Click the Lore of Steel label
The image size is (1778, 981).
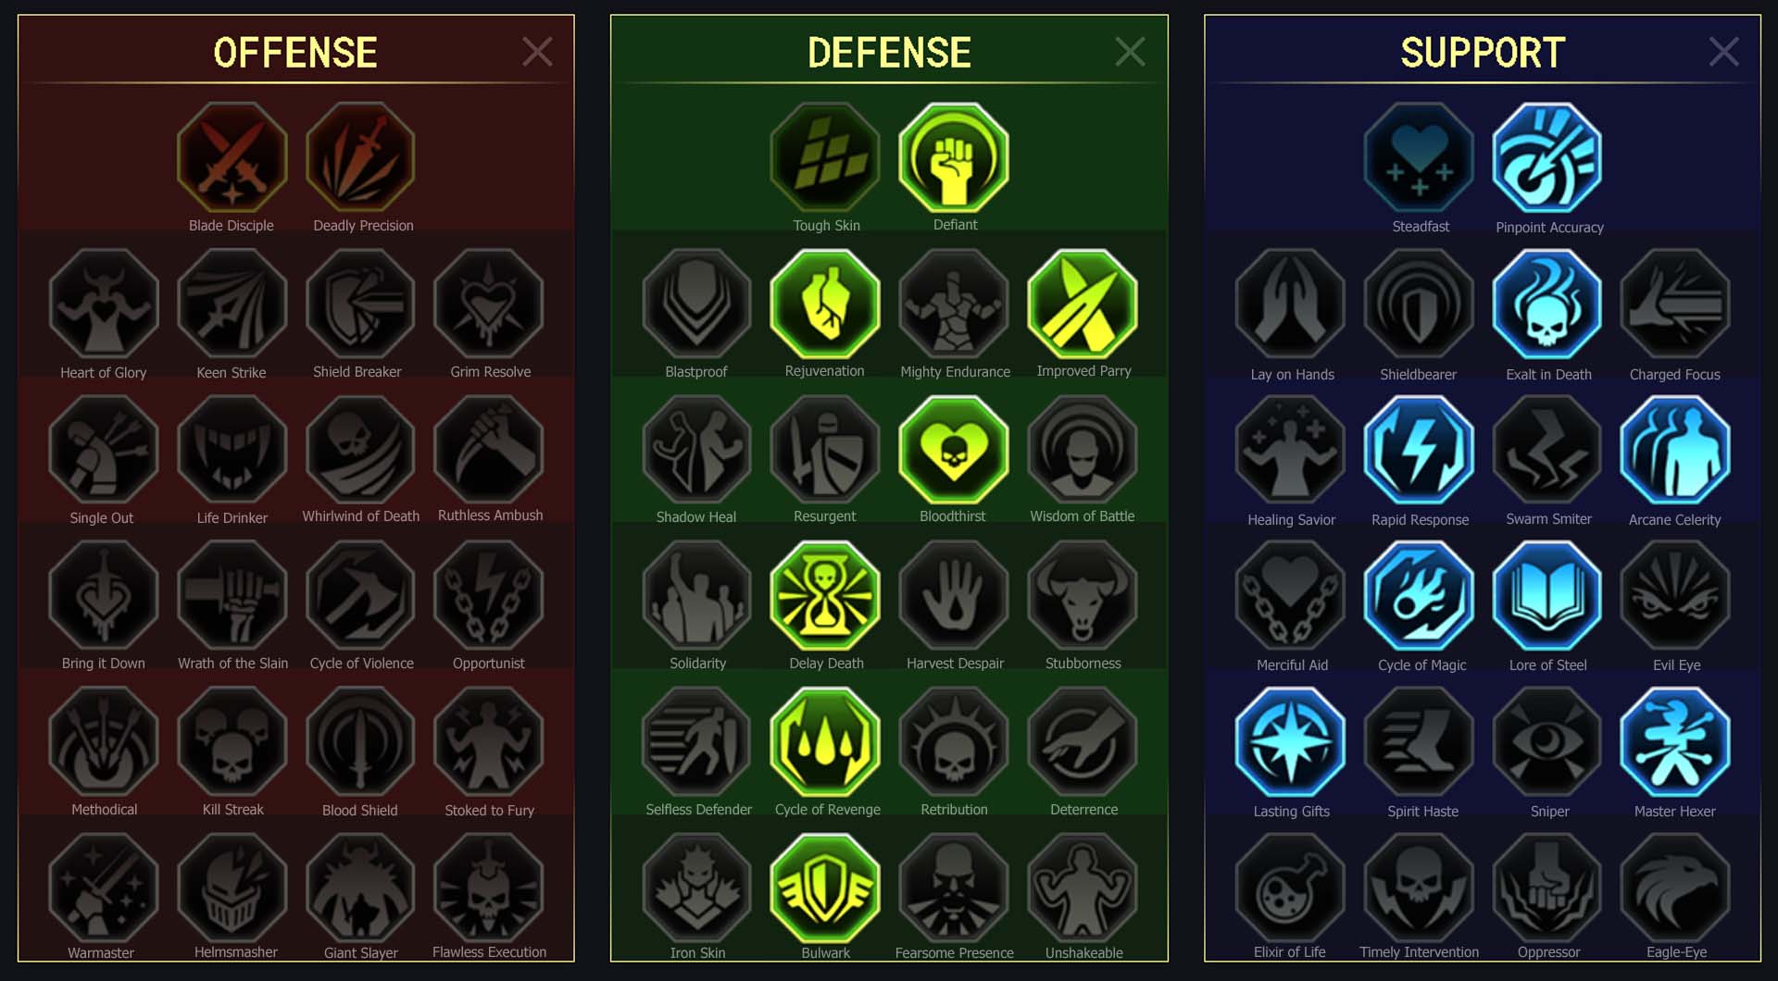coord(1547,664)
